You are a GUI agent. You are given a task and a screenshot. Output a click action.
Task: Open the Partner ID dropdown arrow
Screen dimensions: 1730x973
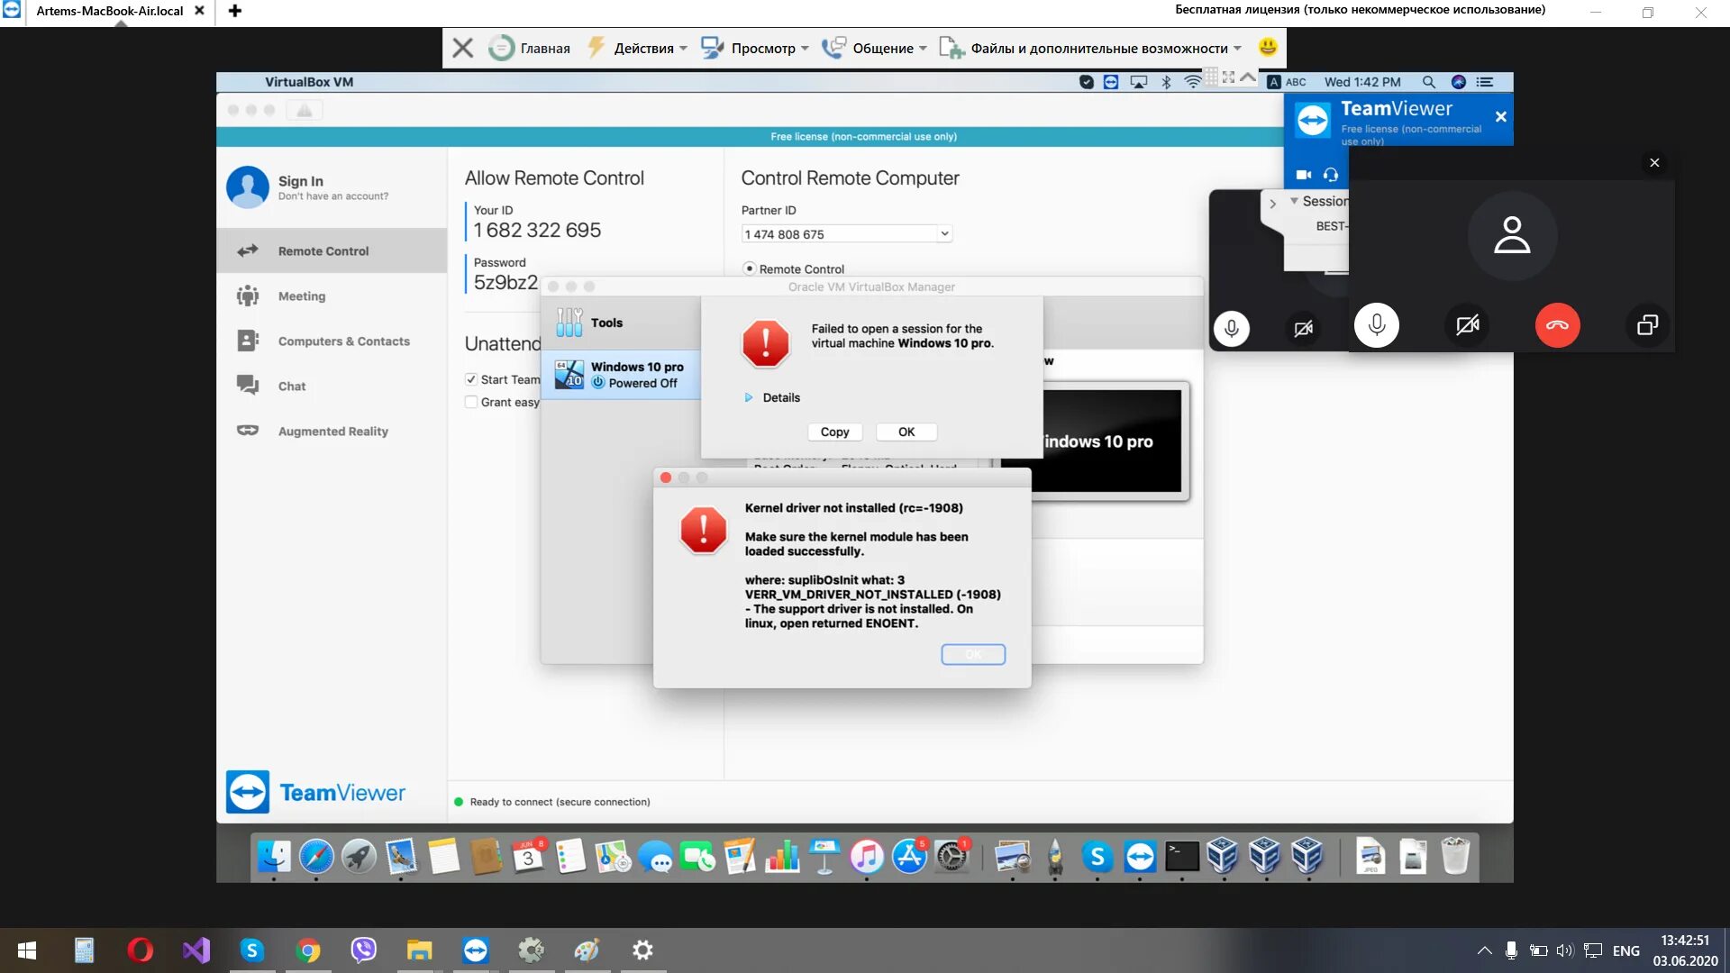944,234
